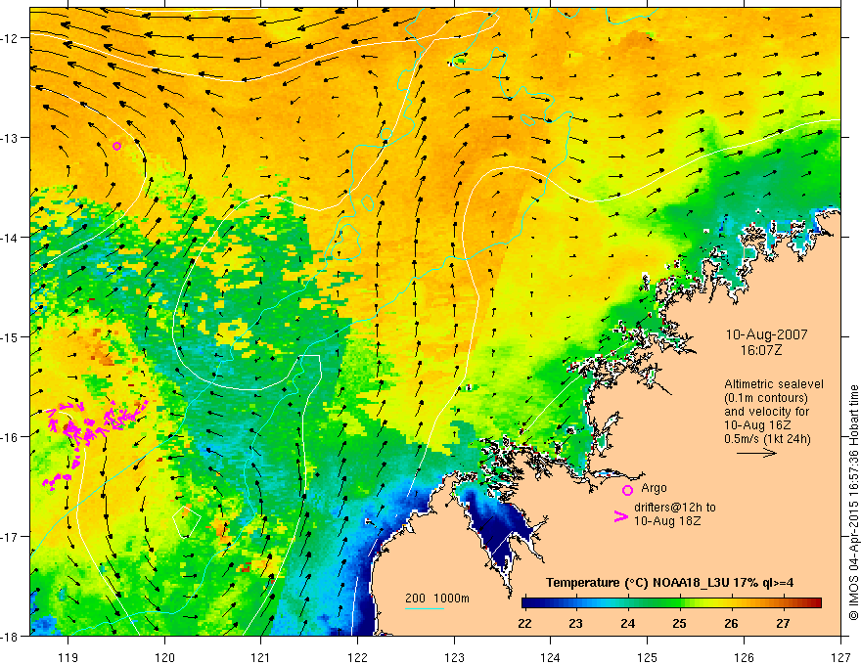Click color bar label 25
The width and height of the screenshot is (861, 665).
pyautogui.click(x=679, y=623)
